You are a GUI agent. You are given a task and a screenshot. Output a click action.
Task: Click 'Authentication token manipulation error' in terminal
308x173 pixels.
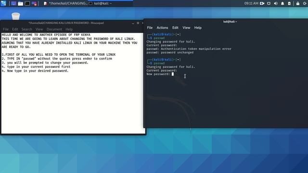[196, 49]
